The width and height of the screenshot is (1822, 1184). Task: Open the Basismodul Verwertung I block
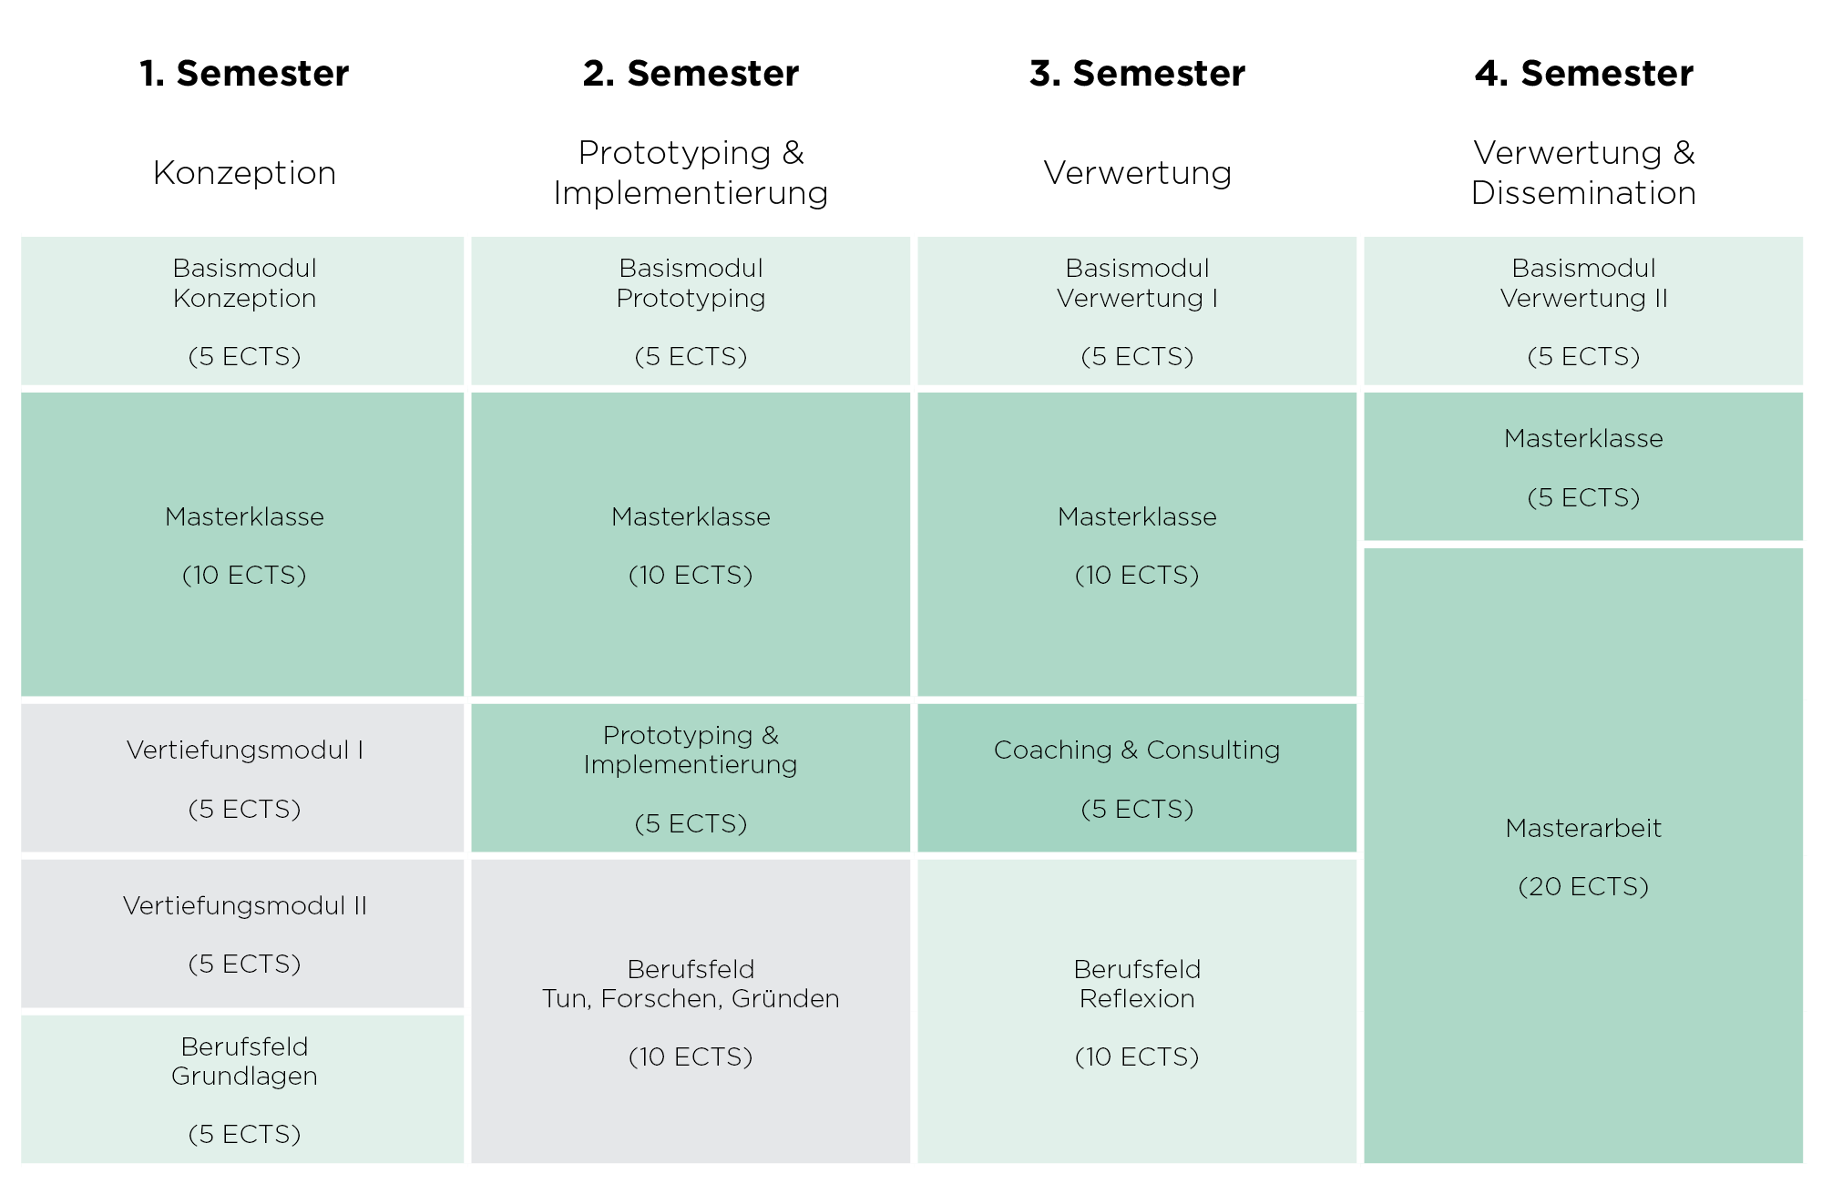(1137, 311)
